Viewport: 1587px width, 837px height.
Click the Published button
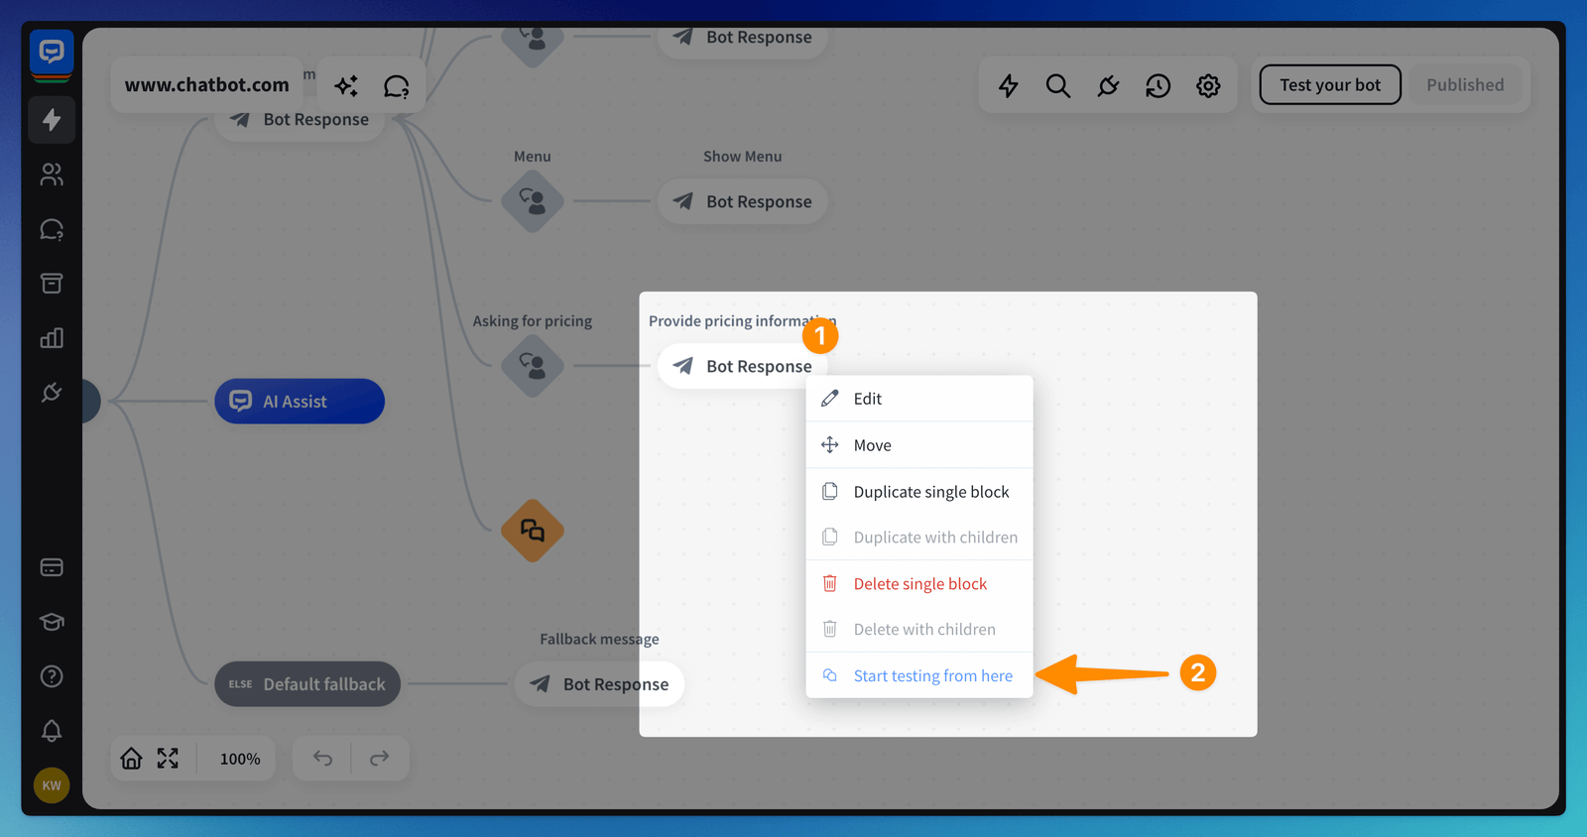point(1464,85)
